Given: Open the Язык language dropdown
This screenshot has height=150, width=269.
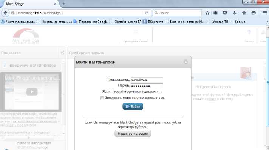Looking at the screenshot, I should coord(137,92).
